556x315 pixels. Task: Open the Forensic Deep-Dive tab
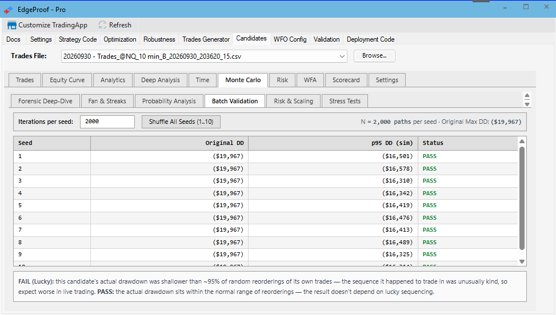[x=45, y=101]
